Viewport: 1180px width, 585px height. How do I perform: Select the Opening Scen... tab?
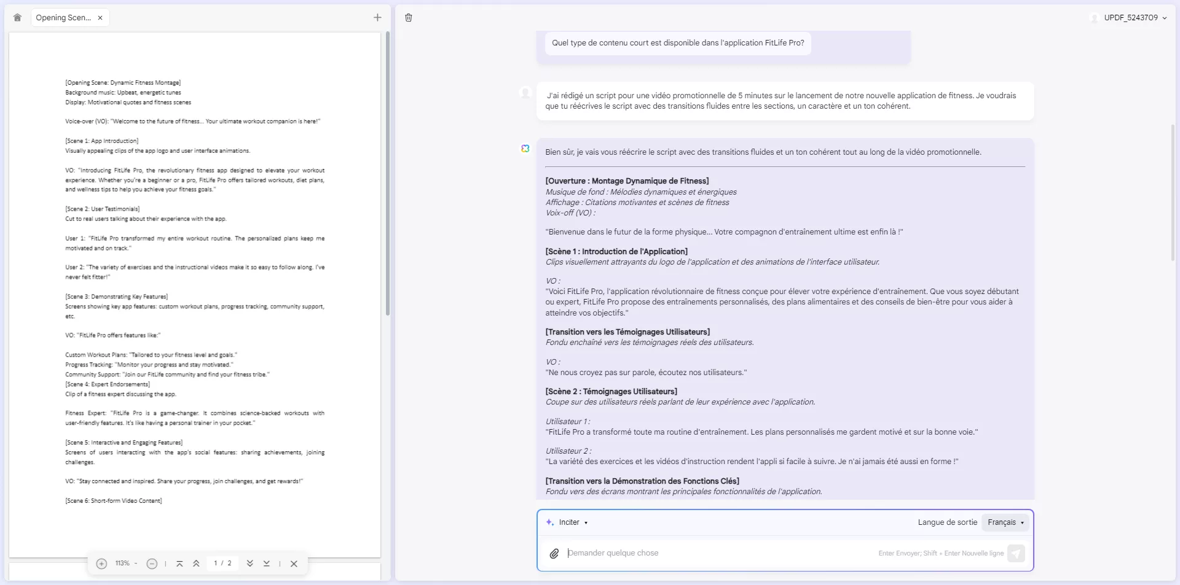[63, 18]
